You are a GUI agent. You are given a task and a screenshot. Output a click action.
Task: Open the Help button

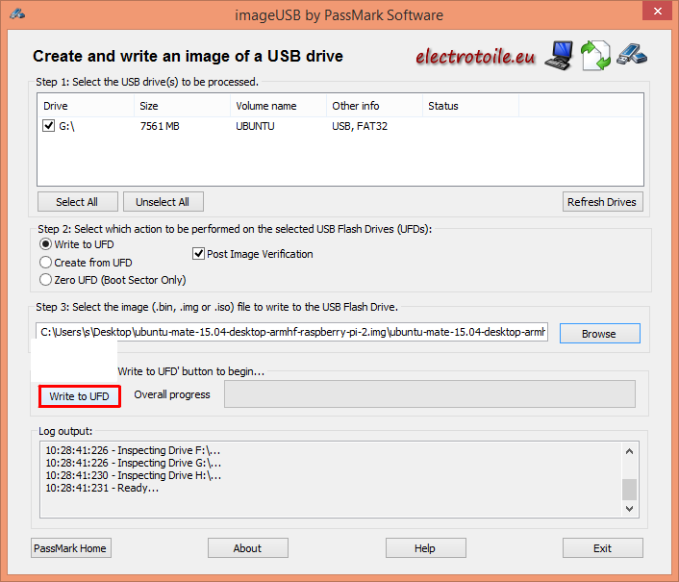pos(426,548)
